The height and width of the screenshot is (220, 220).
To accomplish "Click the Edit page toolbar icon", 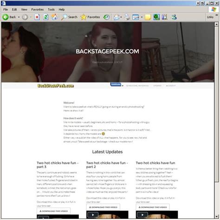I will point(136,17).
